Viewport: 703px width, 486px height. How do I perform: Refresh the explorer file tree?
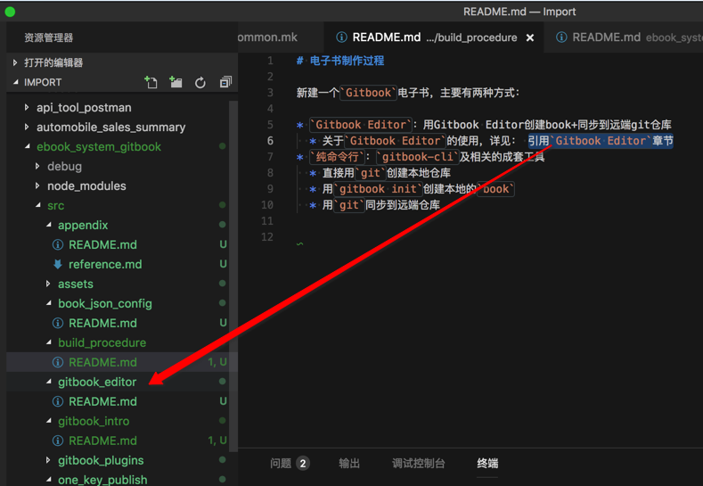tap(200, 82)
